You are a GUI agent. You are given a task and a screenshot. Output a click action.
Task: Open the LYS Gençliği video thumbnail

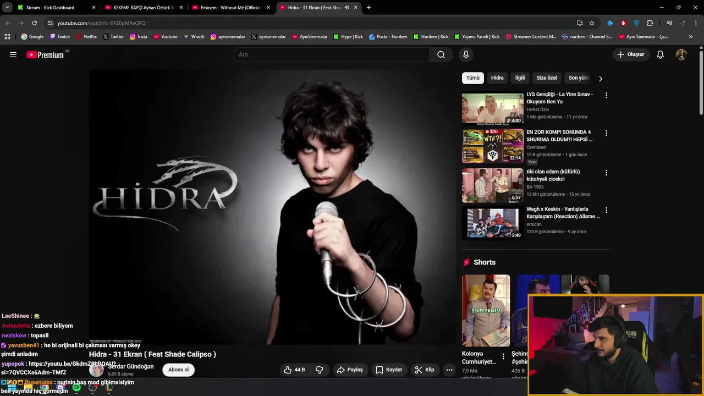click(x=492, y=108)
